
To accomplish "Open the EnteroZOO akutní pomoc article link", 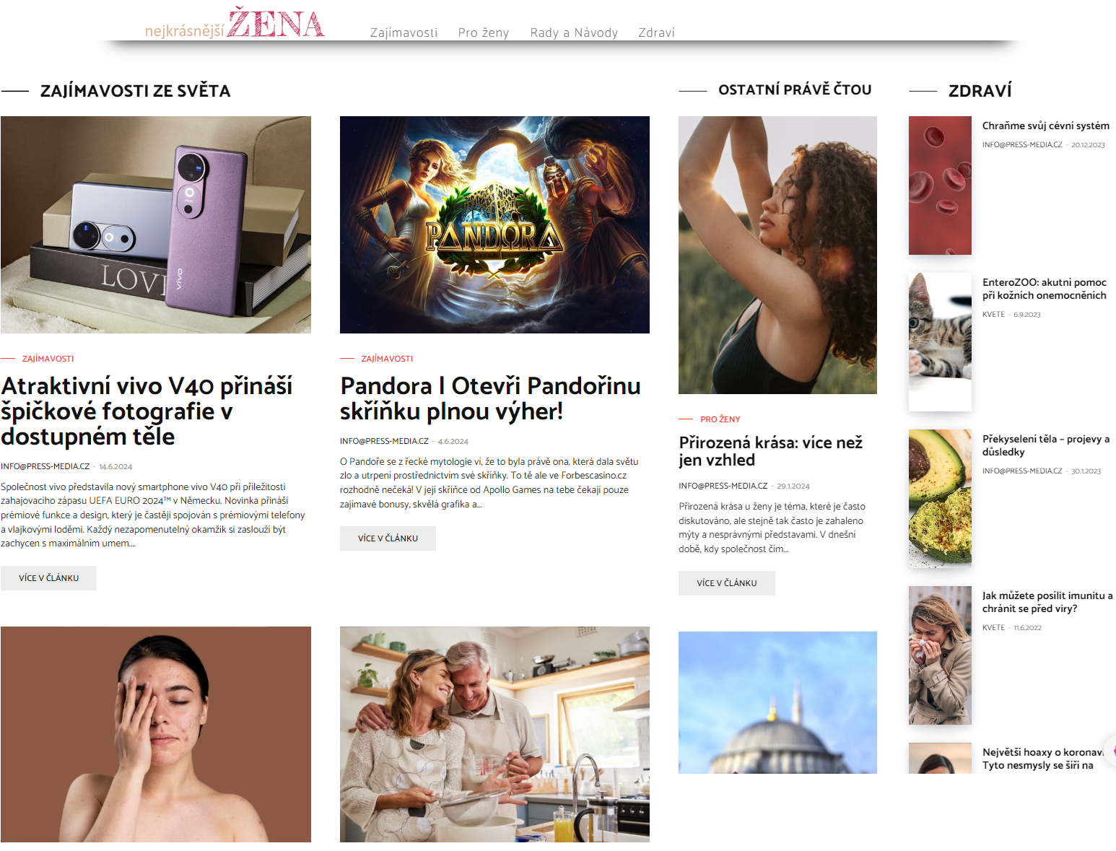I will (1044, 289).
